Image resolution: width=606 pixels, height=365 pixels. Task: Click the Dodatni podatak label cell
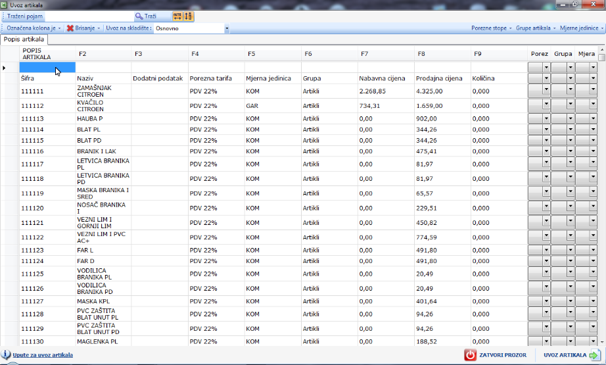[160, 78]
